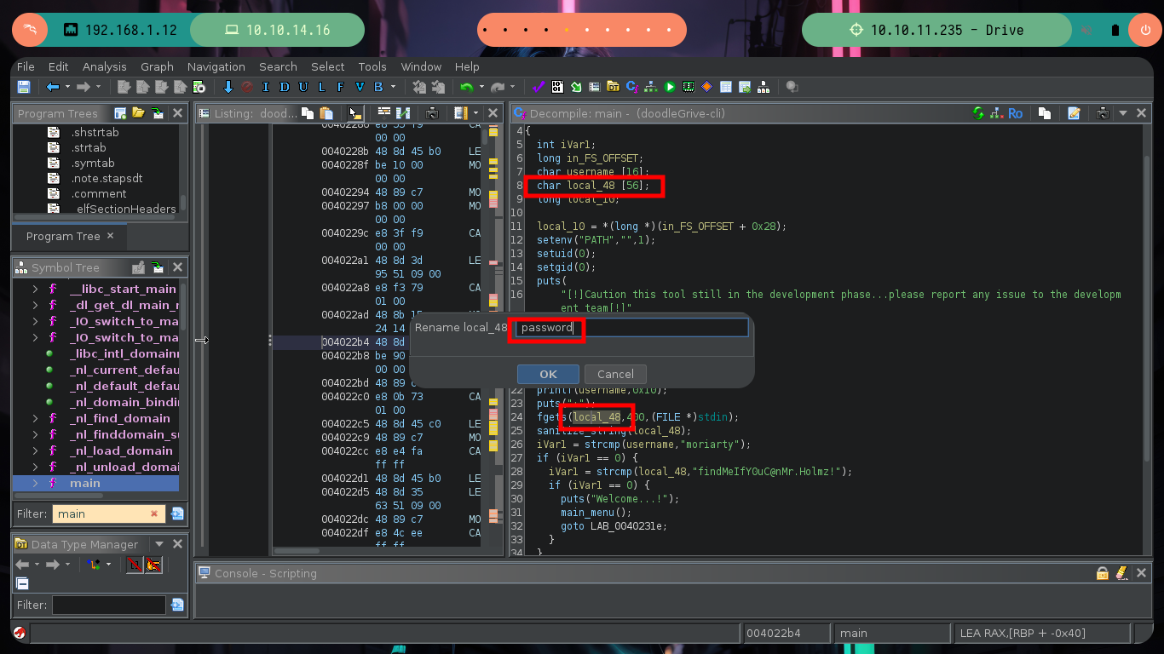The height and width of the screenshot is (654, 1164).
Task: Open the Analysis menu
Action: click(x=104, y=66)
